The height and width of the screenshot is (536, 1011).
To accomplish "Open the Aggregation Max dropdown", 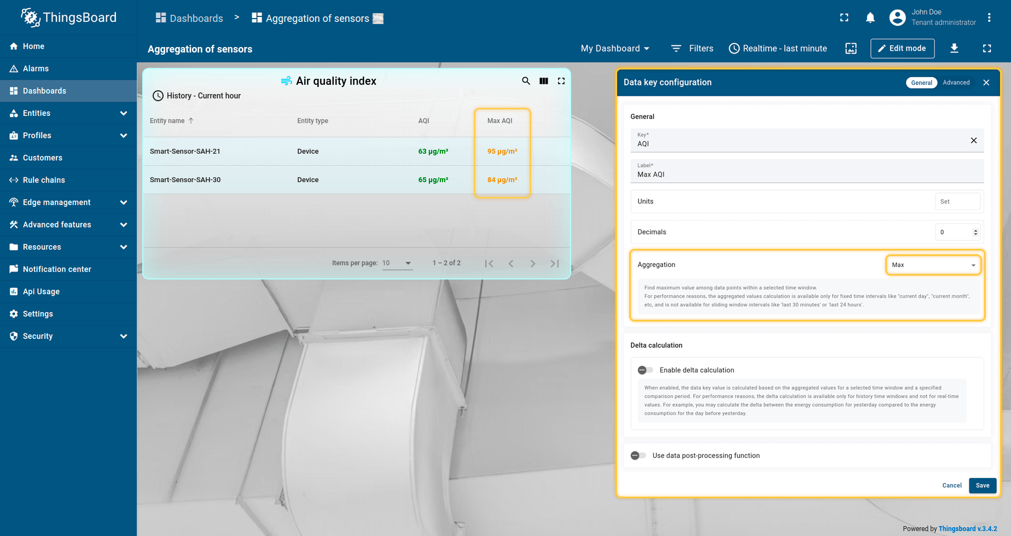I will (x=933, y=265).
